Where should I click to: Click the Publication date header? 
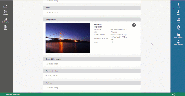(92, 71)
